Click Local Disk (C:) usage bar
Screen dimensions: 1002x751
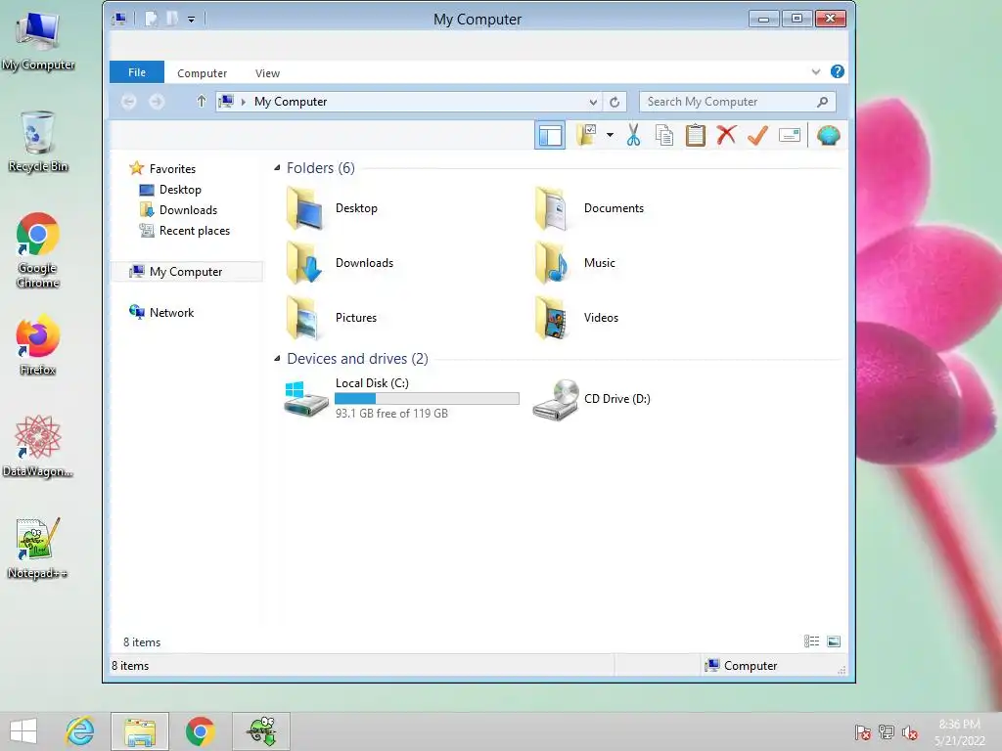pyautogui.click(x=427, y=399)
